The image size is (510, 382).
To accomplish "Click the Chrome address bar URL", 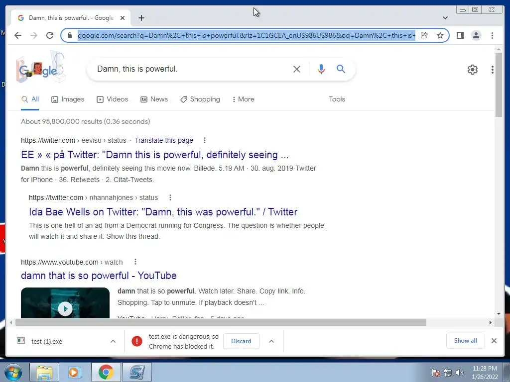I will pyautogui.click(x=246, y=35).
